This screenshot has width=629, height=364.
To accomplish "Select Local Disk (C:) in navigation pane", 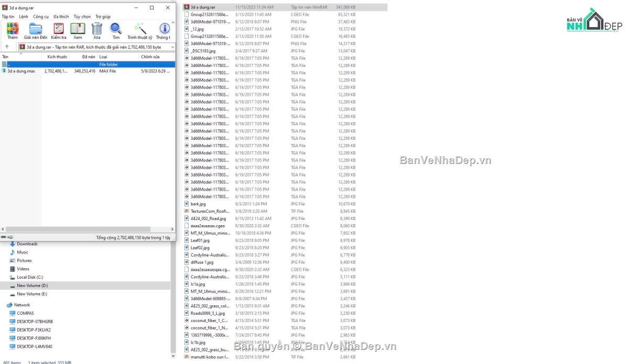I will tap(30, 277).
